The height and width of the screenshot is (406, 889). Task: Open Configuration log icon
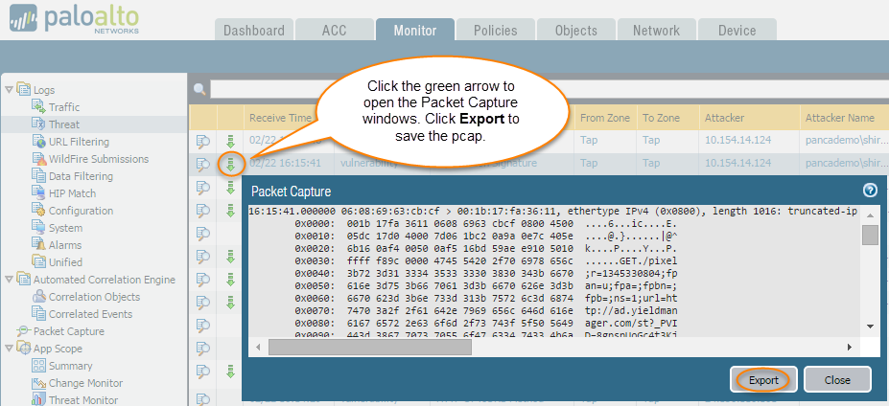coord(38,211)
